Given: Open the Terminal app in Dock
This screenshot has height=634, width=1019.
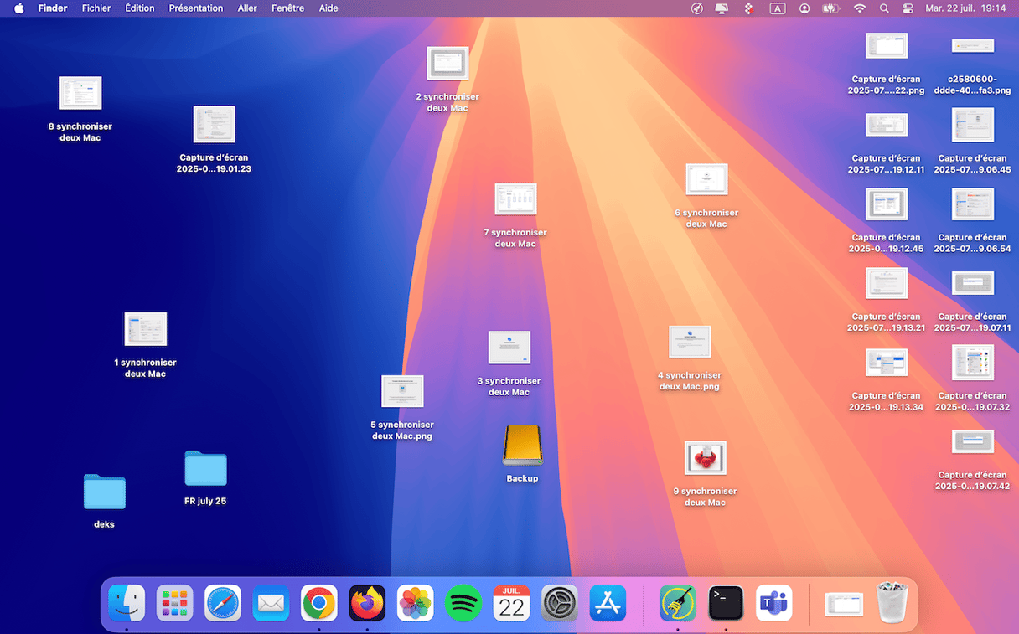Looking at the screenshot, I should (x=726, y=602).
